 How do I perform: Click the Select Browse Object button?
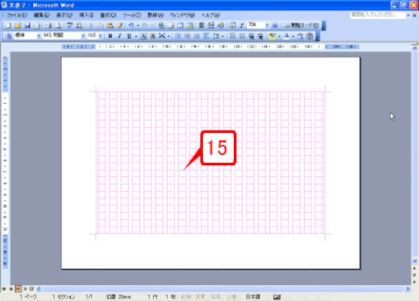(414, 275)
